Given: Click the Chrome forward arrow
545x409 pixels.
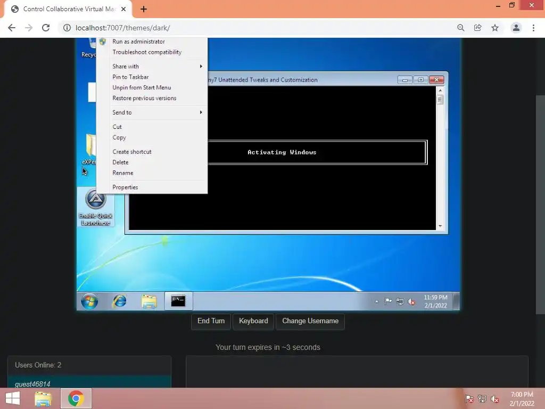Looking at the screenshot, I should pyautogui.click(x=29, y=28).
